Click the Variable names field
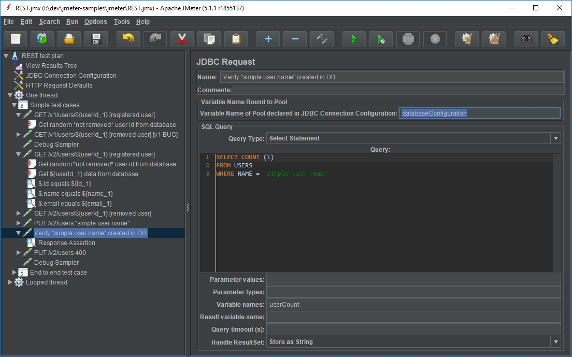This screenshot has width=572, height=357. click(413, 305)
